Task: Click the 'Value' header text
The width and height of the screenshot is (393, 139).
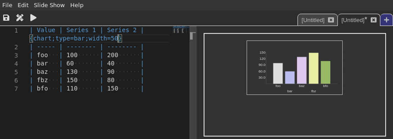Action: pos(46,30)
